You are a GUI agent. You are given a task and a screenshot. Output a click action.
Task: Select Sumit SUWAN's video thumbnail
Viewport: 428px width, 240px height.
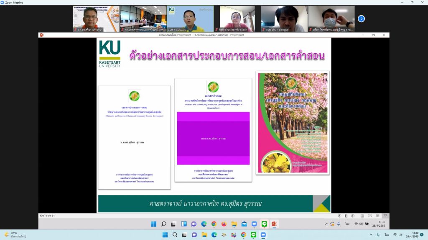[x=190, y=19]
